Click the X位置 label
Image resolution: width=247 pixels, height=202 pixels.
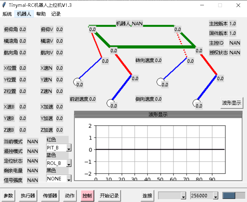pos(10,68)
